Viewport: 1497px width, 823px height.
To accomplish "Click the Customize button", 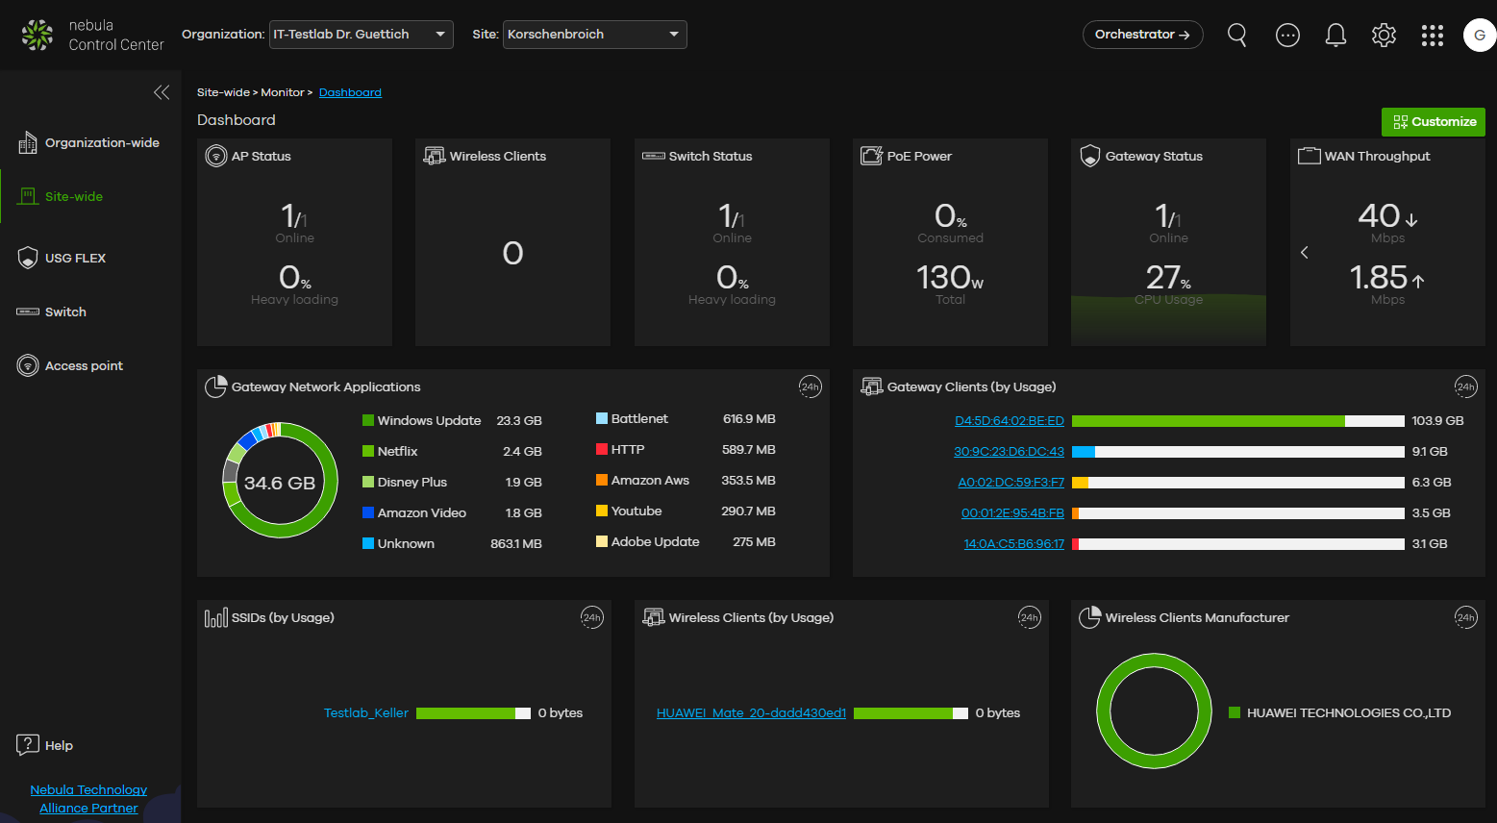I will [x=1433, y=122].
